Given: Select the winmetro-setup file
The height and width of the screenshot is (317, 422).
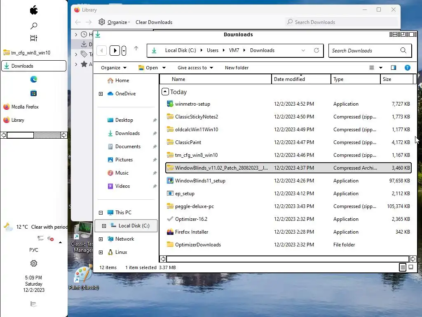Looking at the screenshot, I should pyautogui.click(x=288, y=104).
